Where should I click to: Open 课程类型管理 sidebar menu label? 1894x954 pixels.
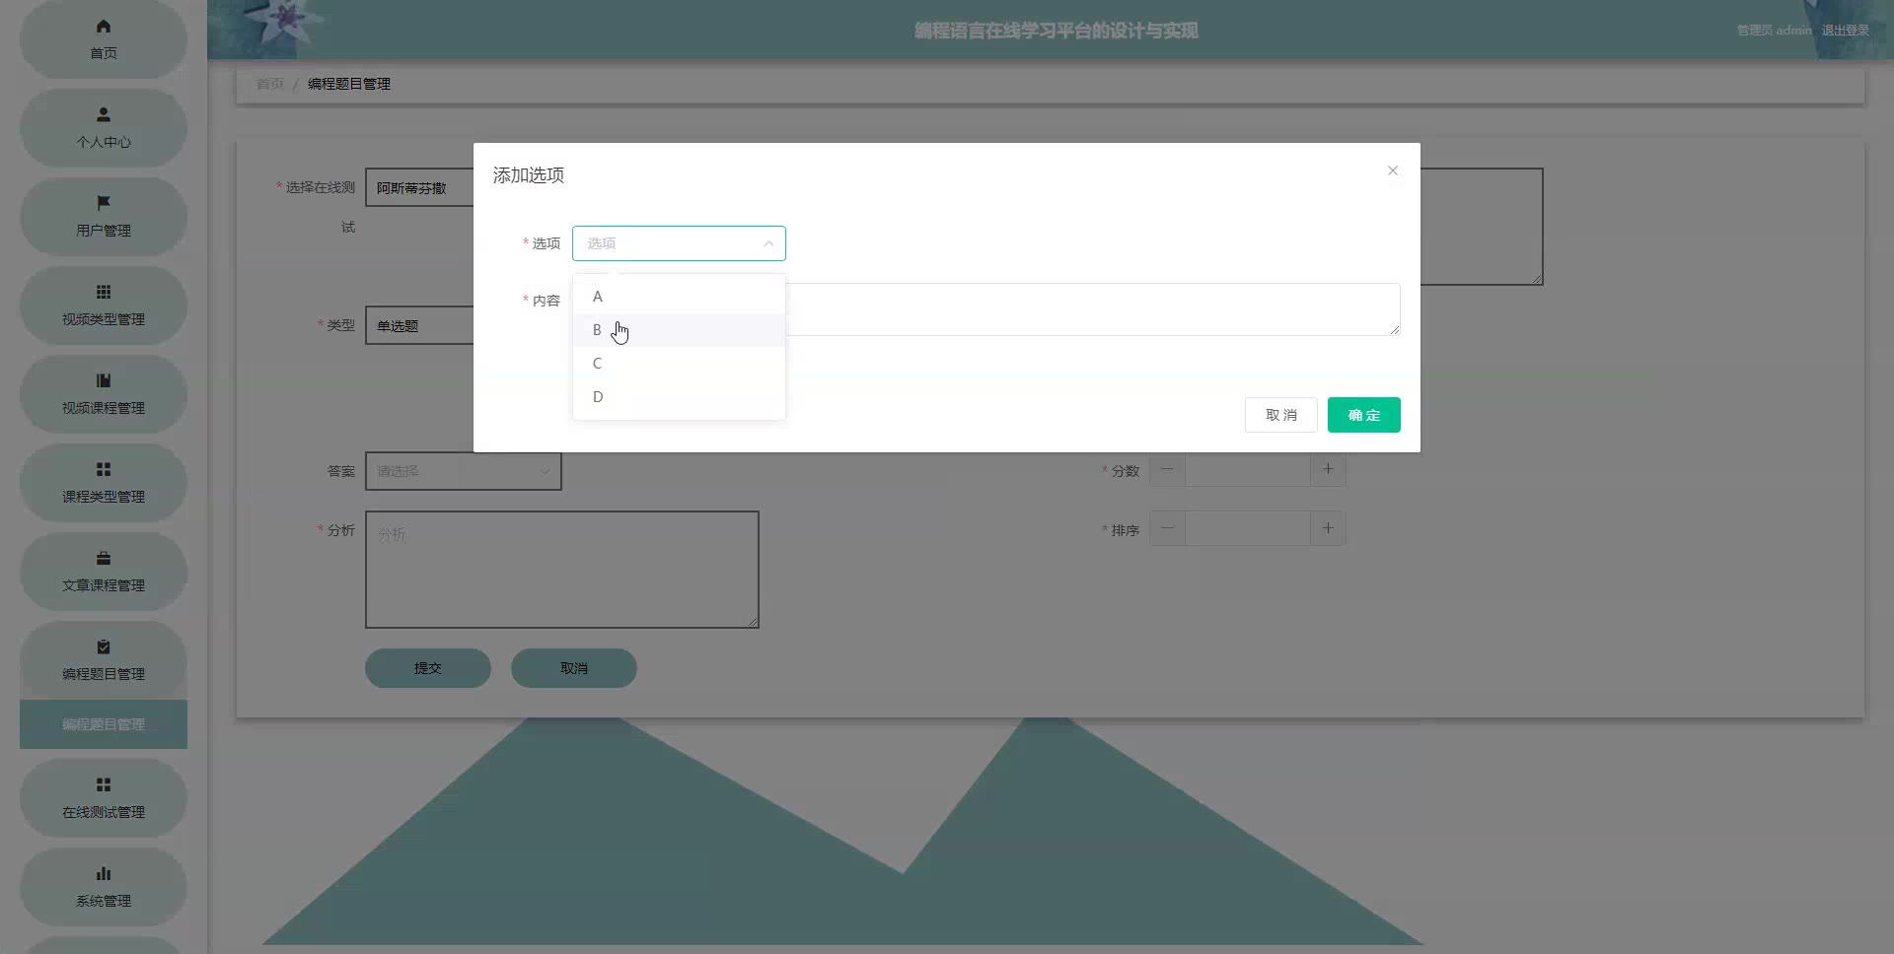point(104,497)
